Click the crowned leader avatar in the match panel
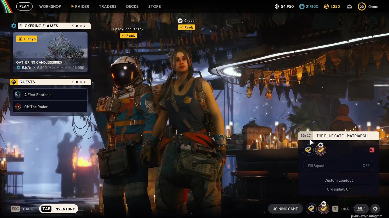The image size is (389, 218). (321, 150)
